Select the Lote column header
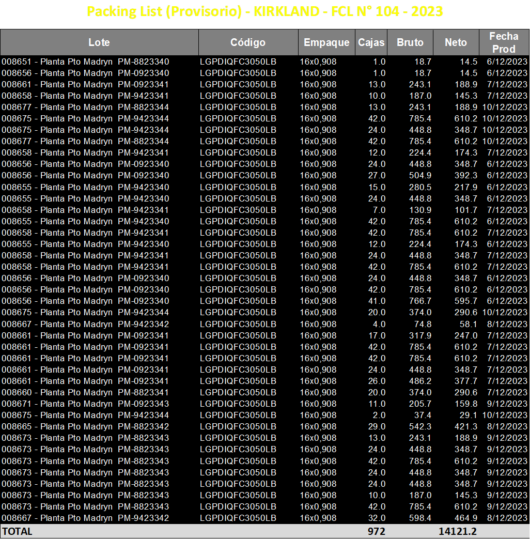530x539 pixels. pyautogui.click(x=99, y=42)
